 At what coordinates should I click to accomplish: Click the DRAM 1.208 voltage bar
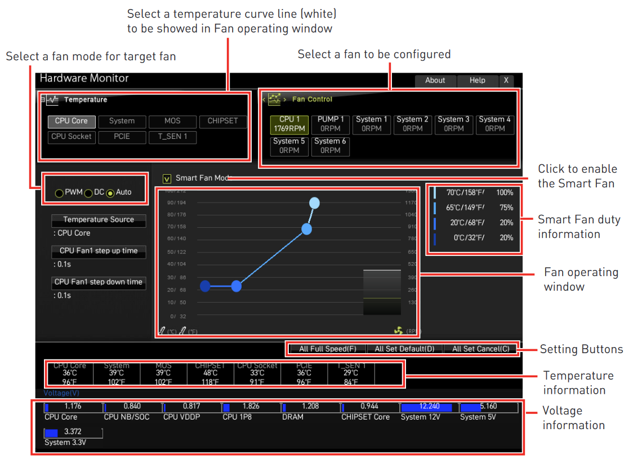click(x=310, y=407)
